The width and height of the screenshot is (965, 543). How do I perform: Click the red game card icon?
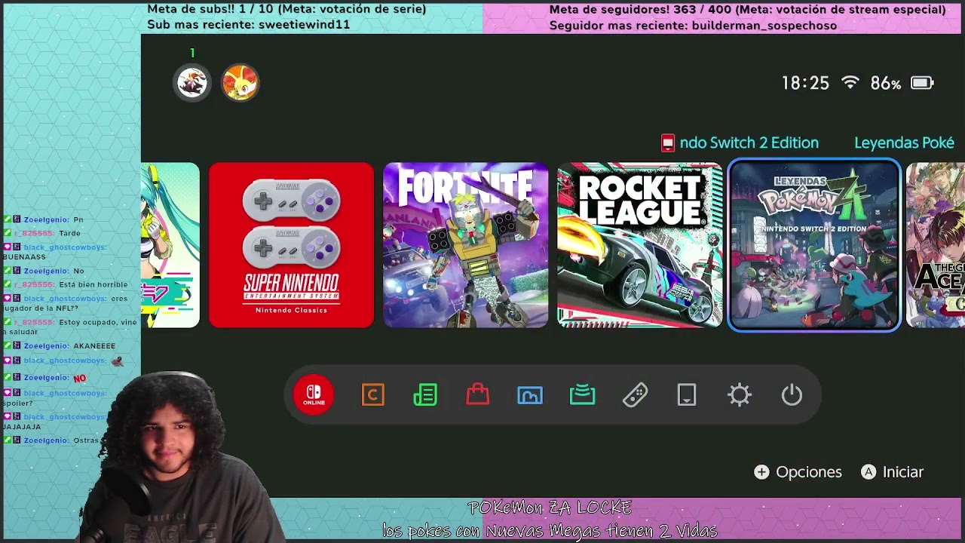(x=667, y=143)
